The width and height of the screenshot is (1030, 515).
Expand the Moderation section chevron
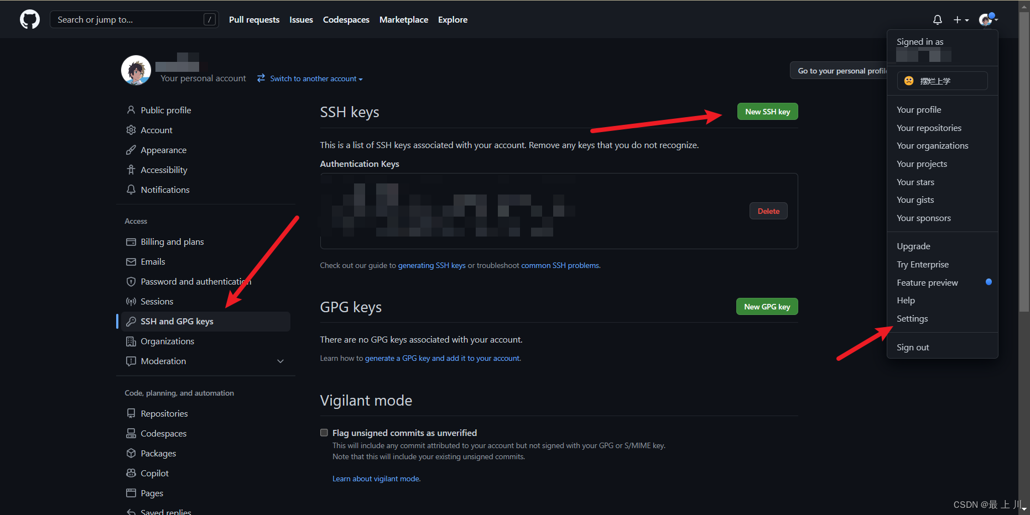click(280, 361)
